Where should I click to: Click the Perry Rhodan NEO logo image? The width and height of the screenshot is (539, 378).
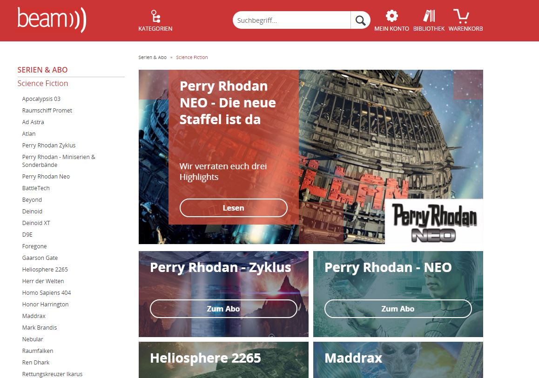(x=434, y=221)
